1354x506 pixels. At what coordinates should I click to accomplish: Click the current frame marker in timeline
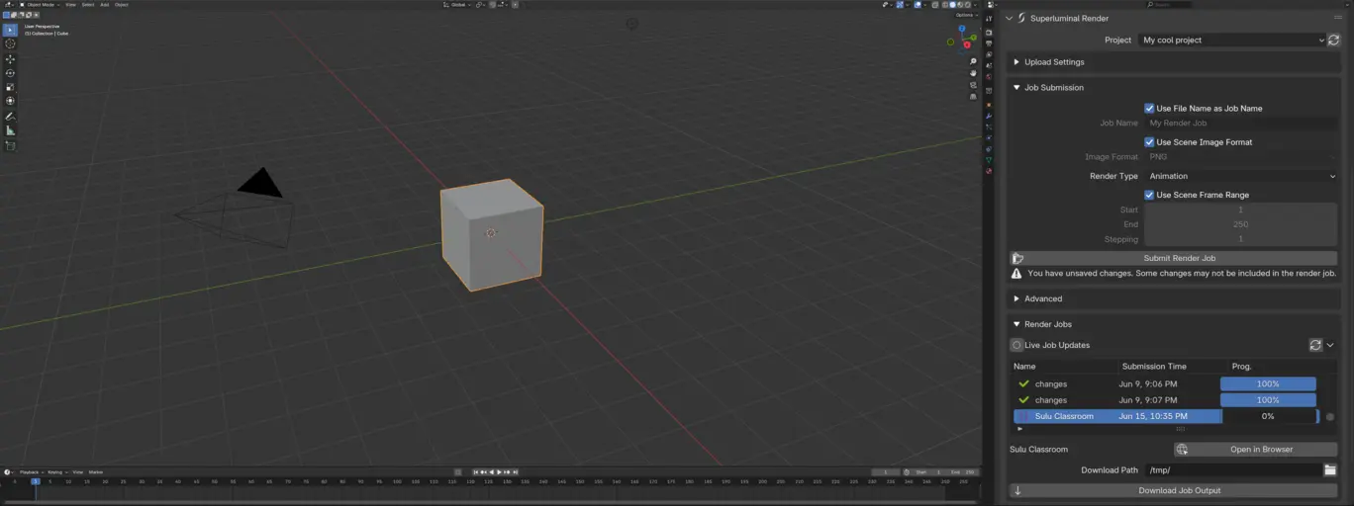(x=36, y=481)
